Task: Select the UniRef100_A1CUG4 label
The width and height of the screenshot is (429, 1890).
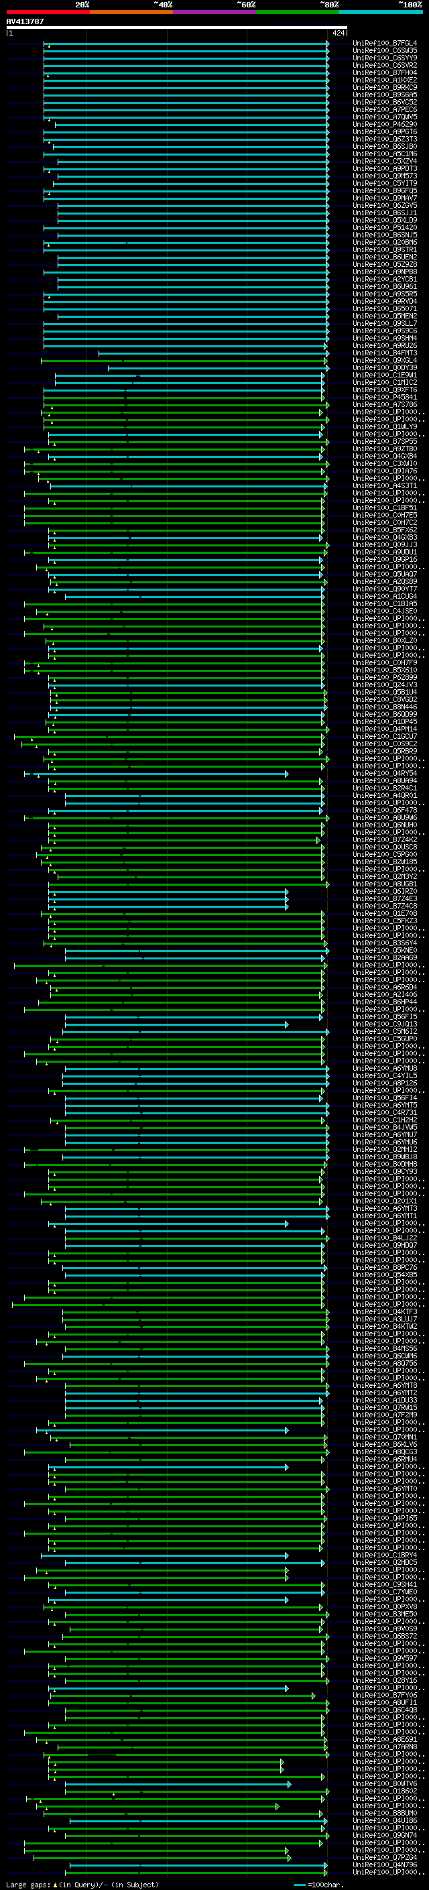Action: coord(385,597)
